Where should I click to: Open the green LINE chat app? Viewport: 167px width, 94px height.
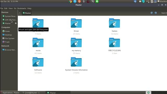click(97, 2)
